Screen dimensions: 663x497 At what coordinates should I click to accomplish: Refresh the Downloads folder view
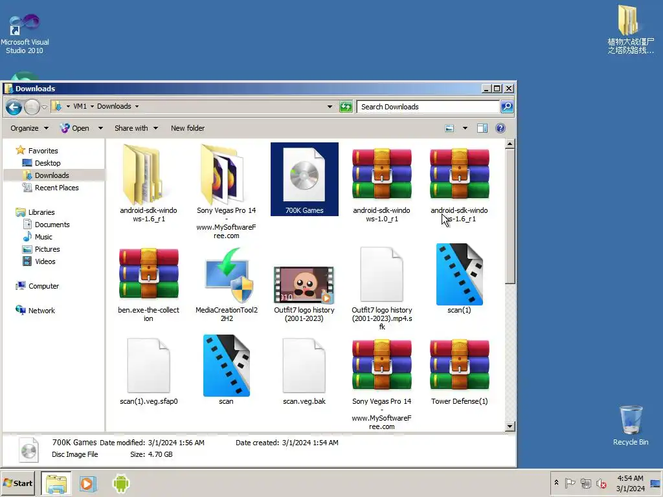click(x=346, y=107)
